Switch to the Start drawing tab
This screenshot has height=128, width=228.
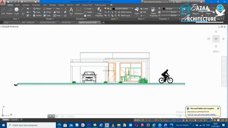coord(6,22)
